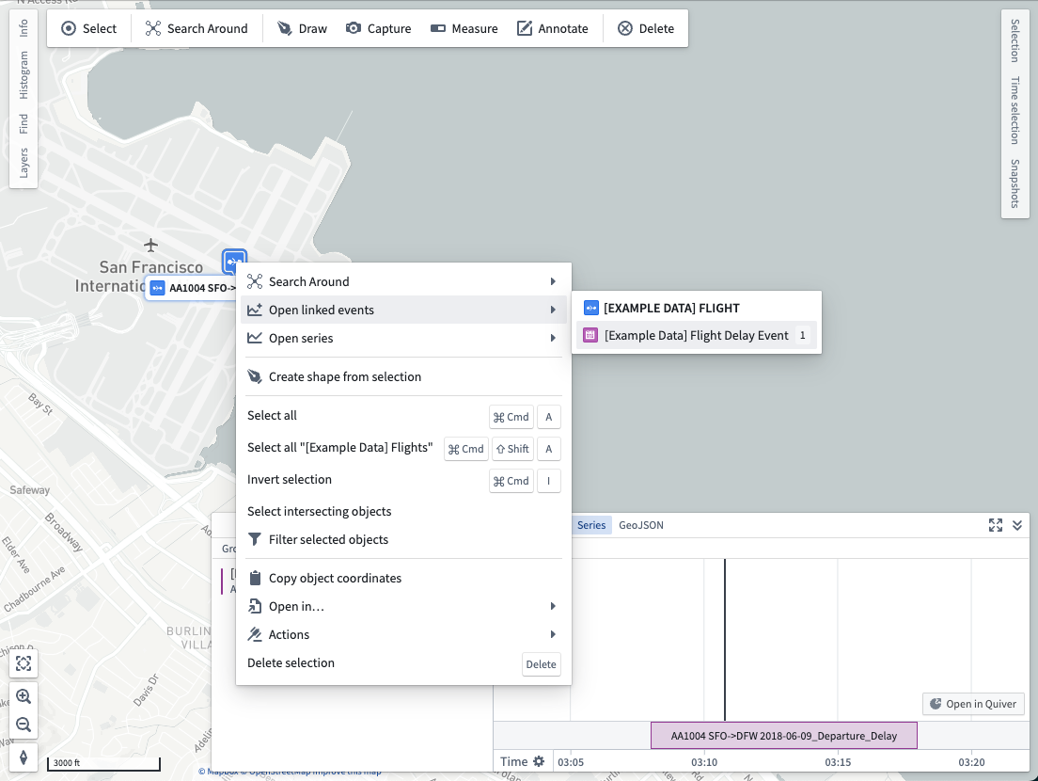Expand the bottom panel to fullscreen

coord(996,525)
